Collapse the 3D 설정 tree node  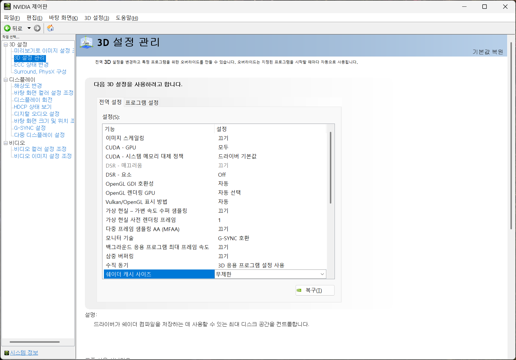pyautogui.click(x=6, y=45)
